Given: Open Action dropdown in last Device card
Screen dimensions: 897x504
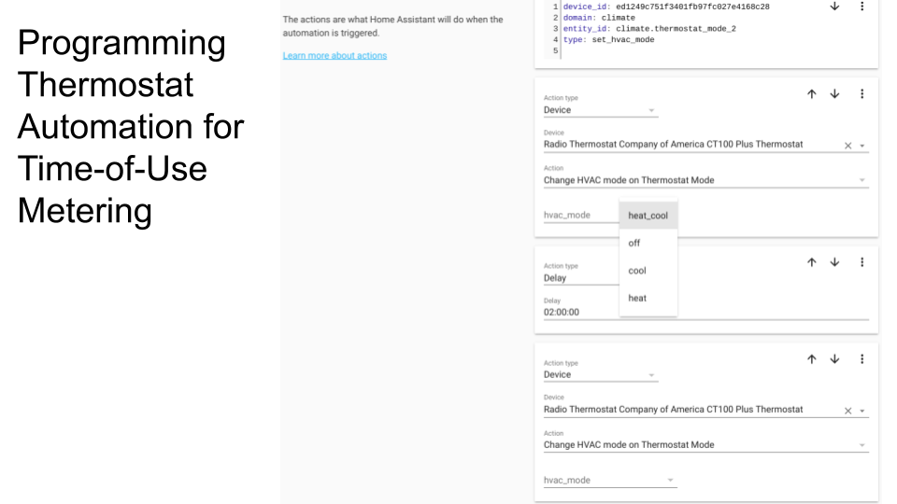Looking at the screenshot, I should click(x=706, y=444).
